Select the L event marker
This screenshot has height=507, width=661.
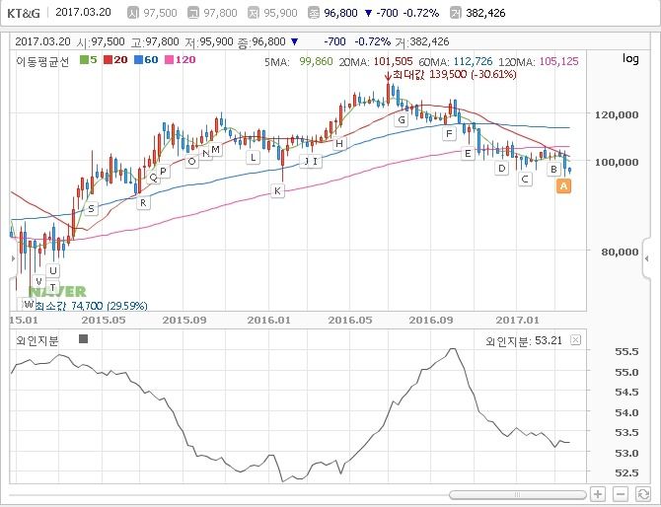pos(253,158)
